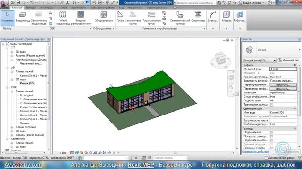Click the keyword search input field
The image size is (302, 169).
pos(195,3)
